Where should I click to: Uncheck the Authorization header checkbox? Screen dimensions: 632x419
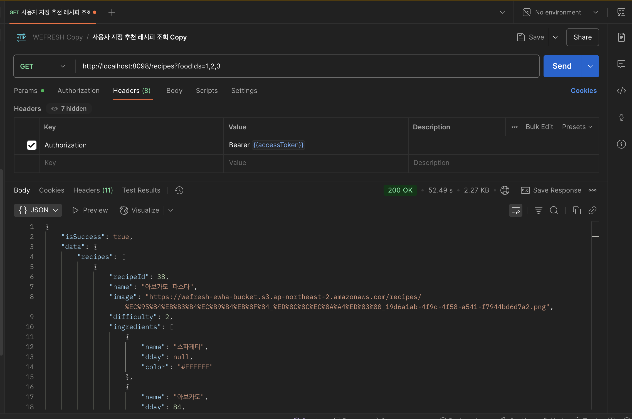pyautogui.click(x=32, y=145)
